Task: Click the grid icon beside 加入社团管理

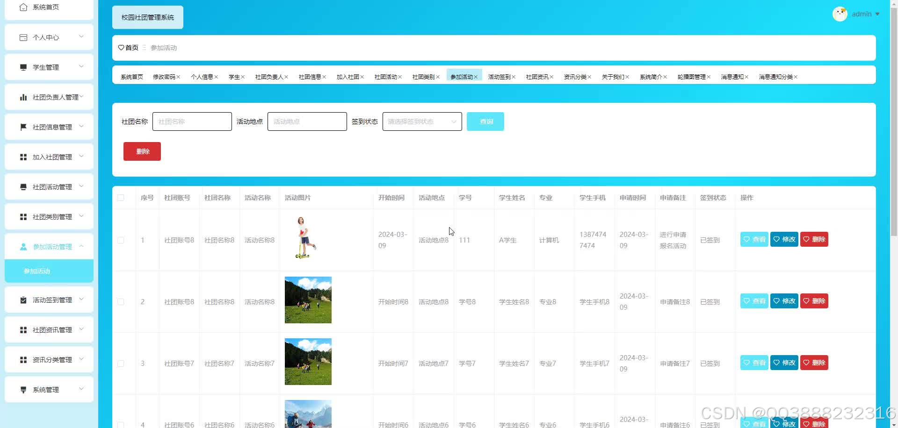Action: pos(23,157)
